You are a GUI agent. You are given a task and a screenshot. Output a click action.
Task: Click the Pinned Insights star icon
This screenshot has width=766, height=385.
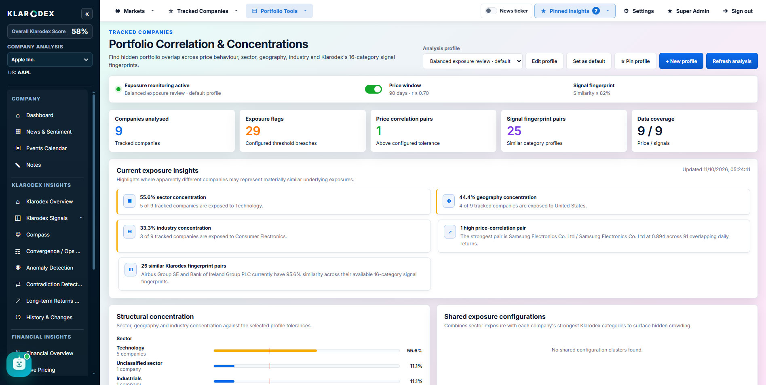(543, 11)
